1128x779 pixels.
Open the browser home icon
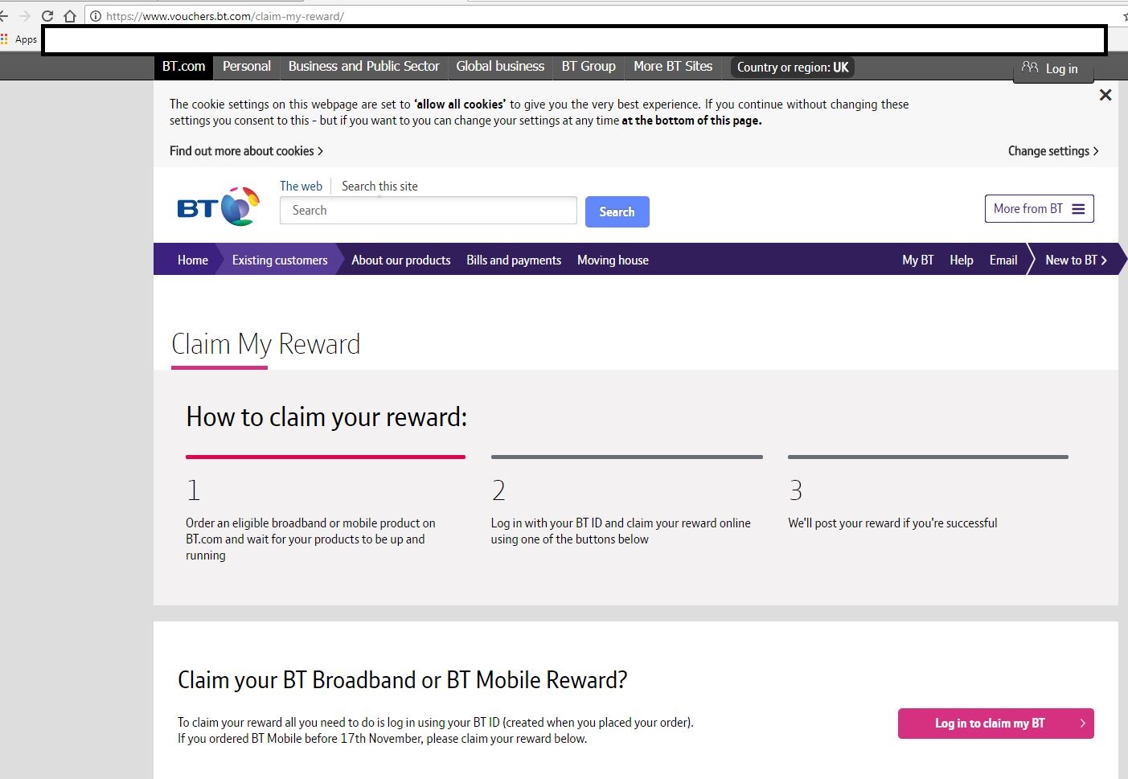click(x=69, y=14)
